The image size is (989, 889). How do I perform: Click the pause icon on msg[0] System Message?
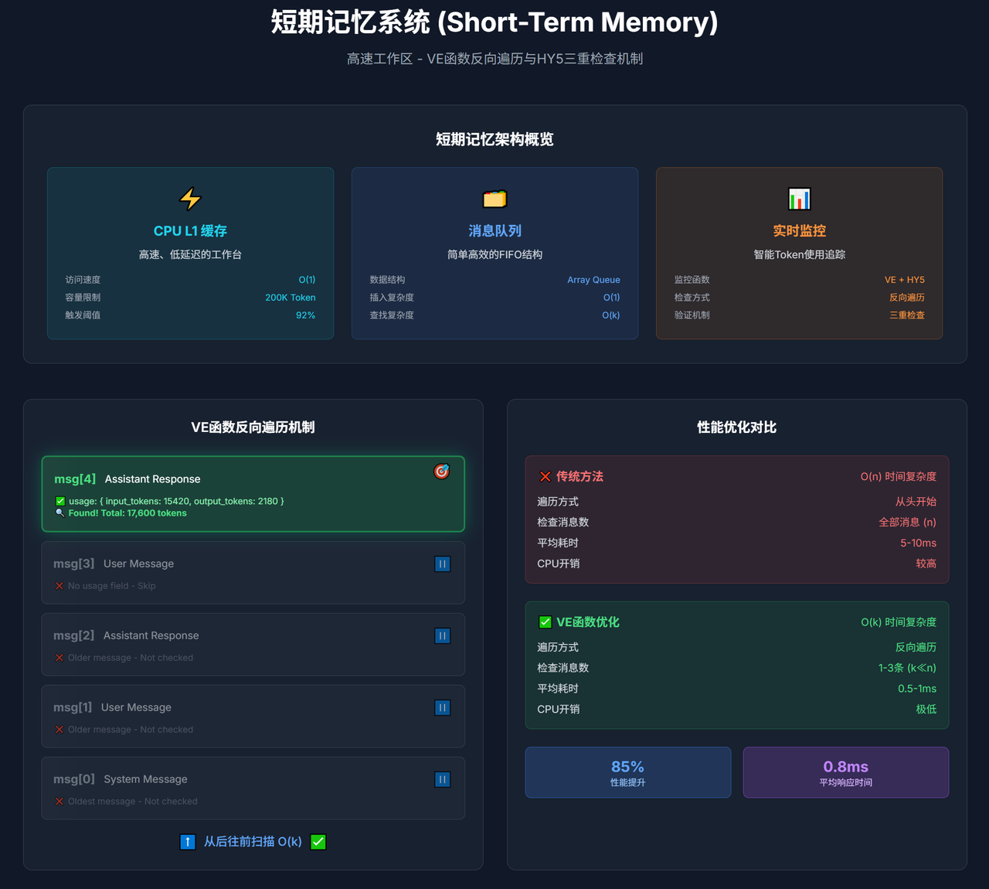[x=442, y=779]
